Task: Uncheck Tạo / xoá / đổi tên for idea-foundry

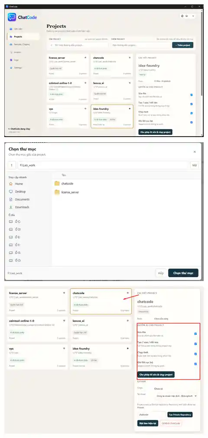Action: [x=192, y=104]
